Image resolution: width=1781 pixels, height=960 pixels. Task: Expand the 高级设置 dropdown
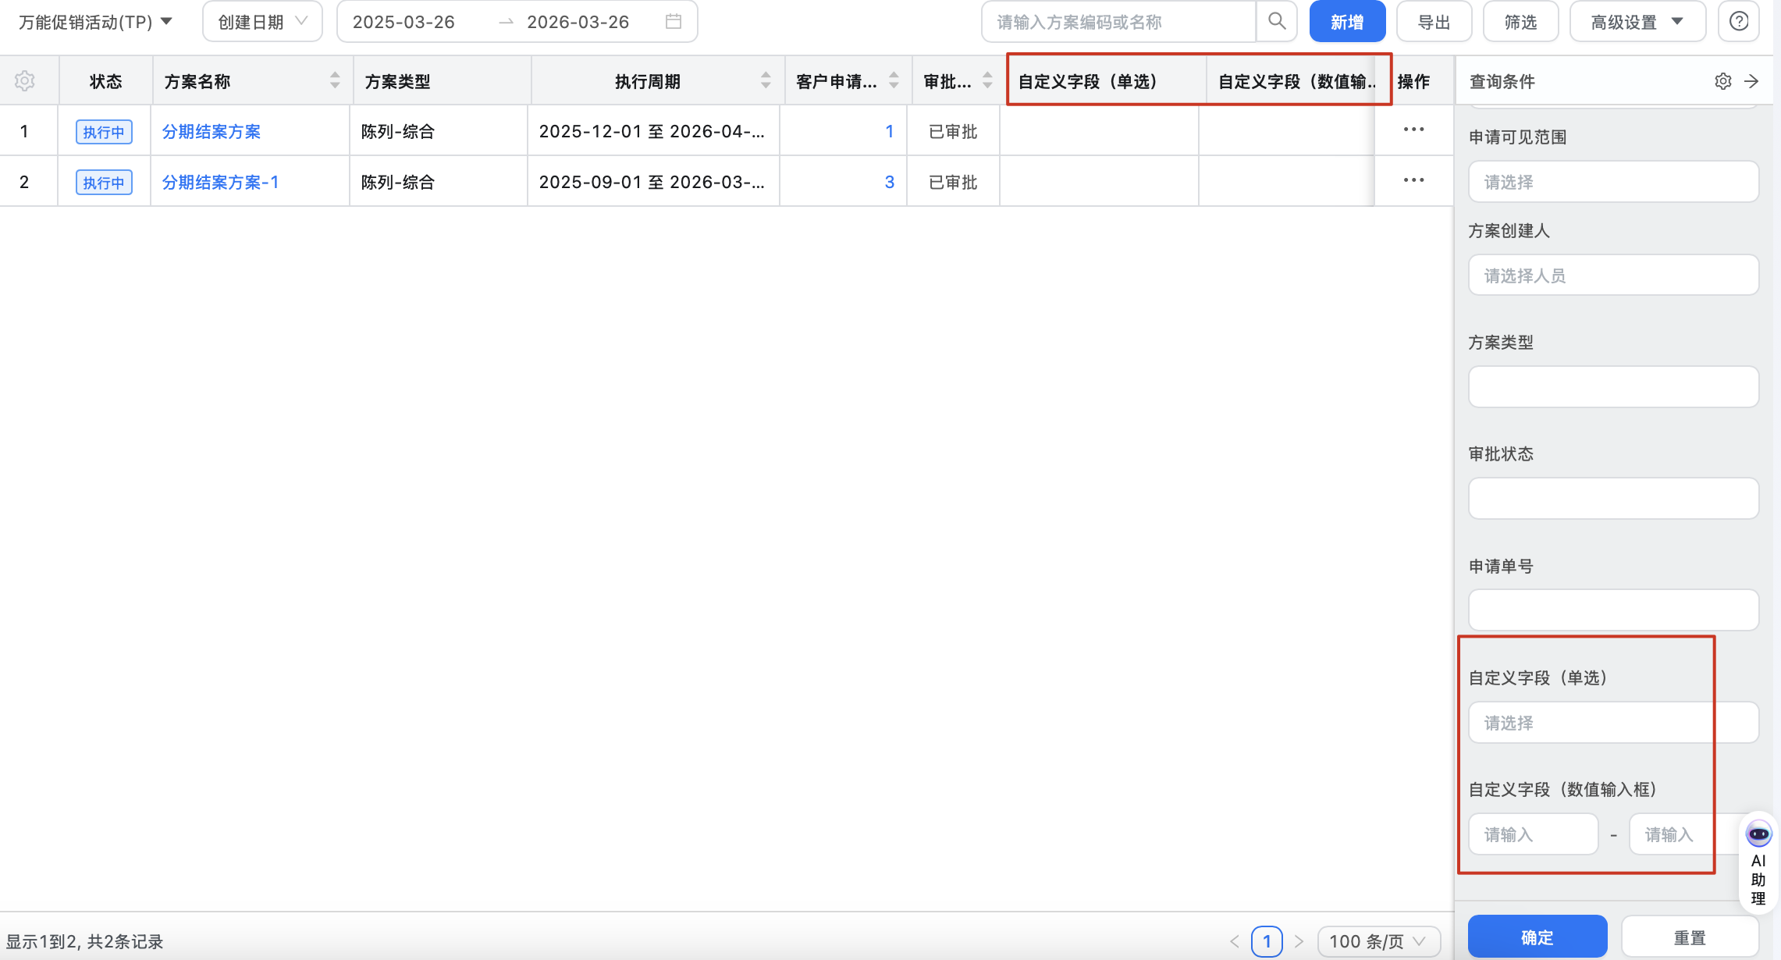coord(1637,22)
